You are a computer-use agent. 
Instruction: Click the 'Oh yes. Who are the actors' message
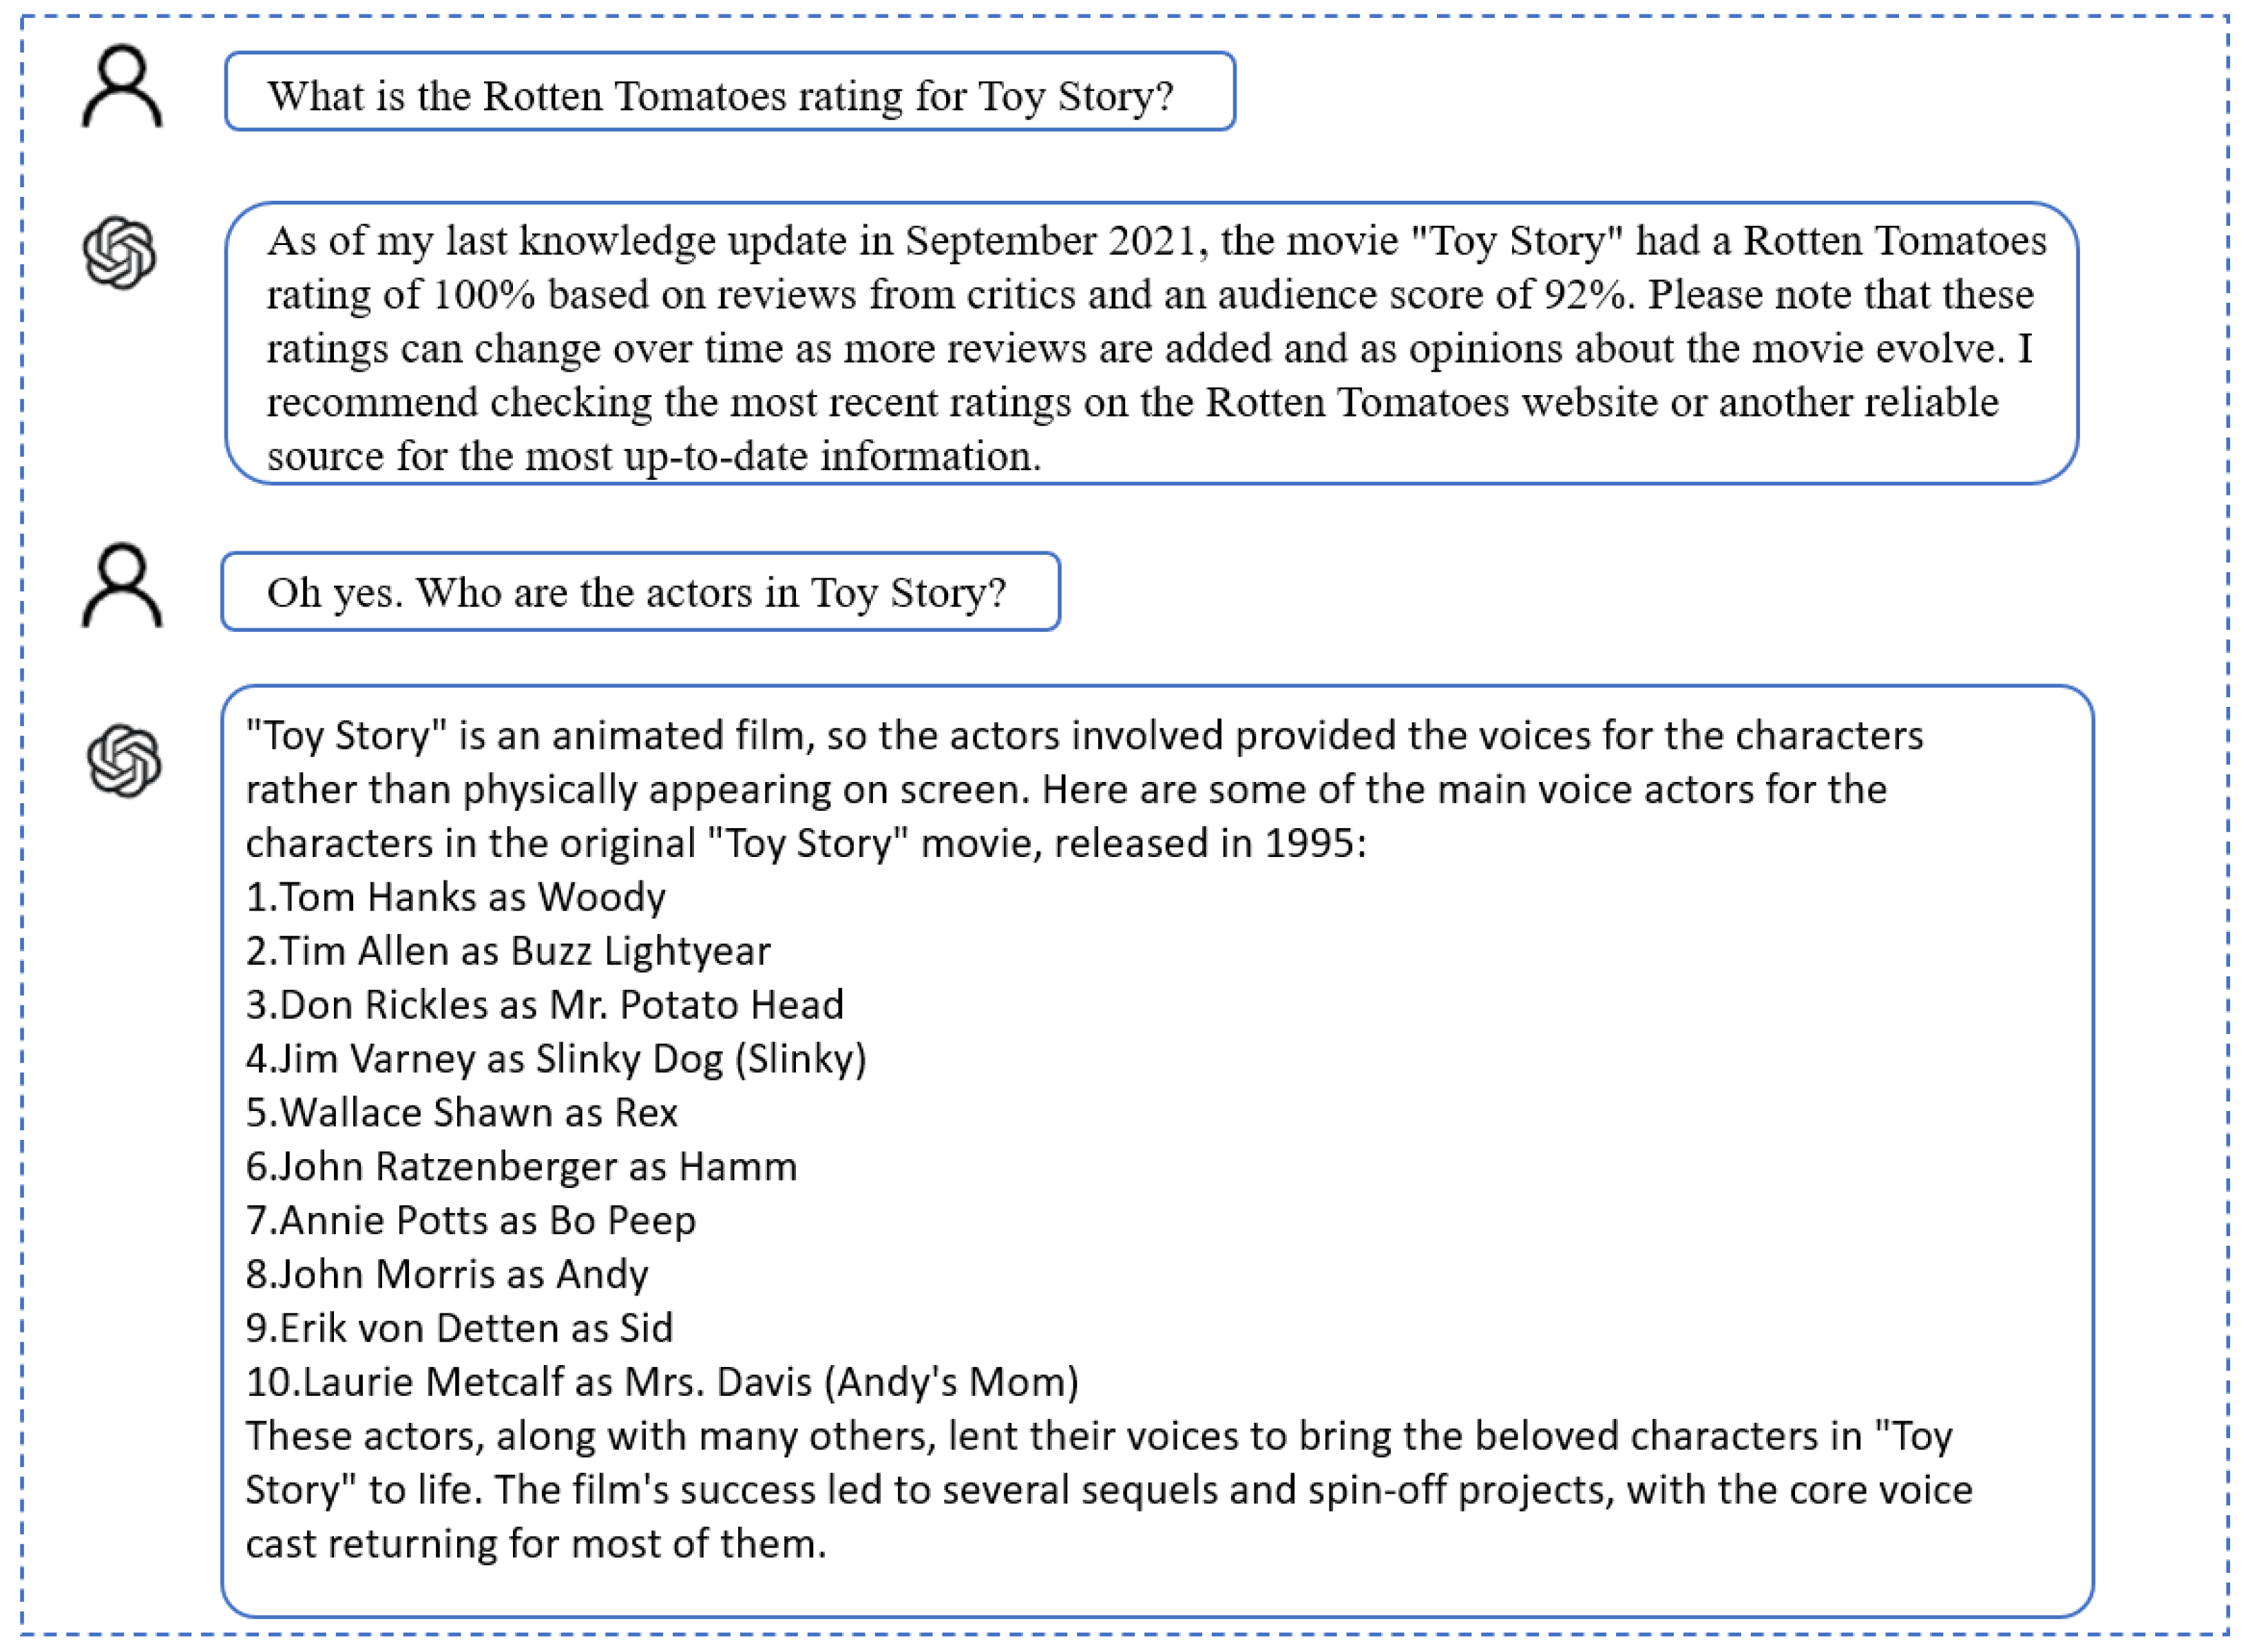(x=636, y=593)
